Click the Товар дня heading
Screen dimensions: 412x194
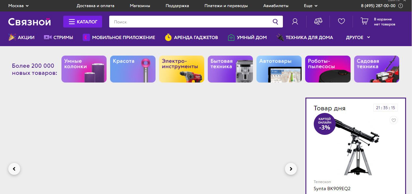[329, 108]
